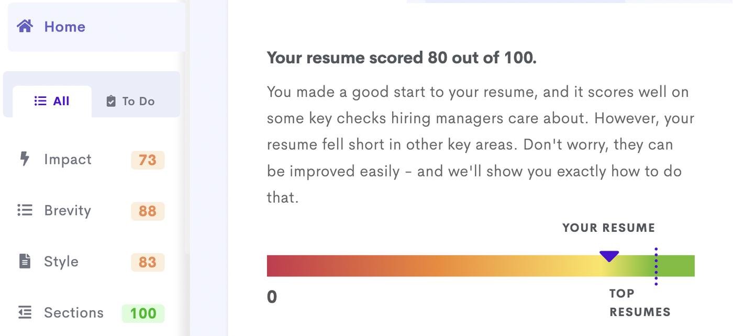733x336 pixels.
Task: Click the Home house icon
Action: click(25, 26)
